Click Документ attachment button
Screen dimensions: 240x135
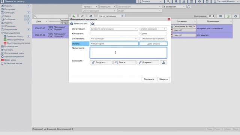(x=148, y=62)
